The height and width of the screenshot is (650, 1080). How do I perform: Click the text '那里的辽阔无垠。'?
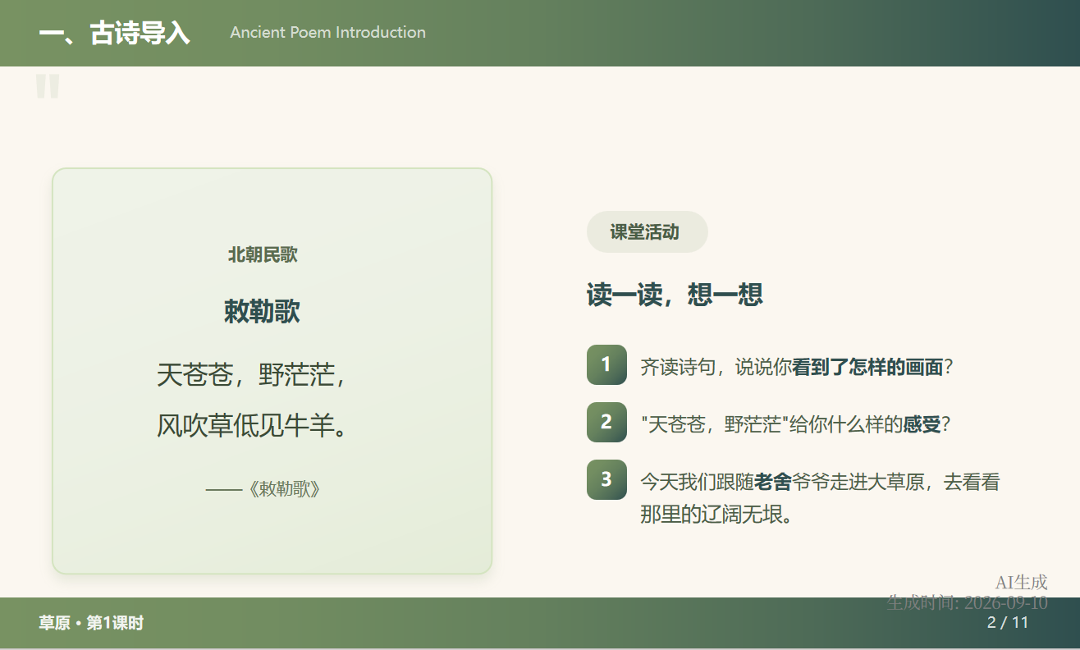[716, 515]
